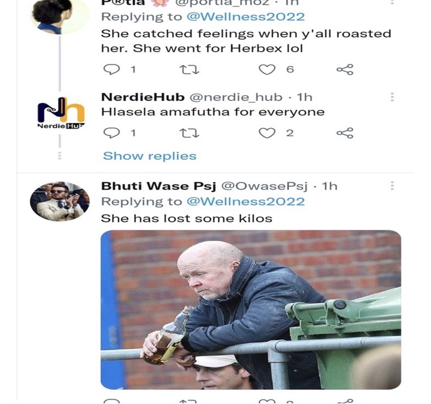Expand the Show replies link
Screen dimensions: 431x404
[x=150, y=156]
